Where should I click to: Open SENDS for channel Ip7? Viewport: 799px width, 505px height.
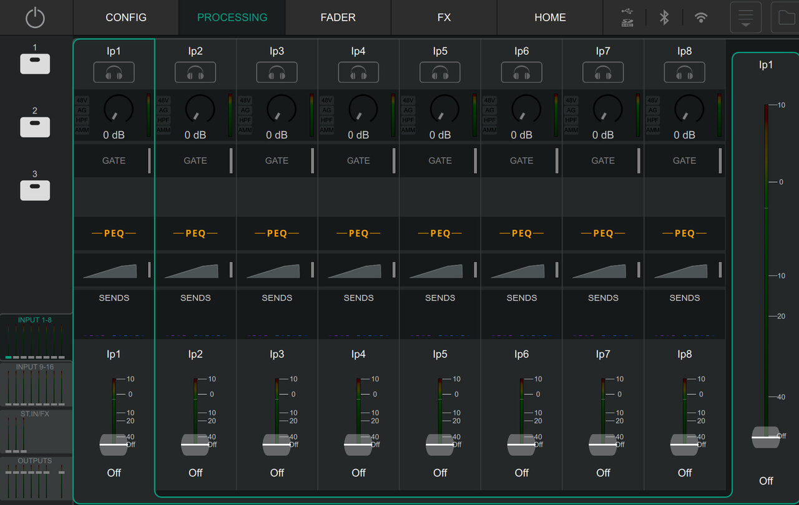pos(603,315)
